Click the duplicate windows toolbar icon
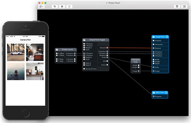Image resolution: width=191 pixels, height=123 pixels. coord(55,7)
